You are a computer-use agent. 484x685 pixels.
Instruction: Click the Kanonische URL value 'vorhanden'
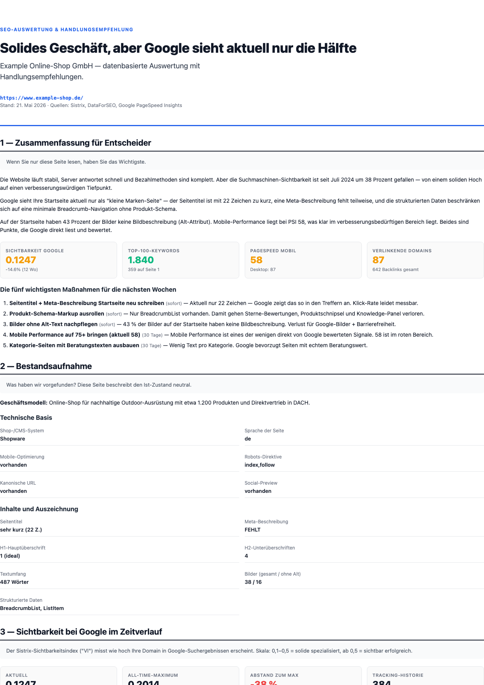point(14,491)
